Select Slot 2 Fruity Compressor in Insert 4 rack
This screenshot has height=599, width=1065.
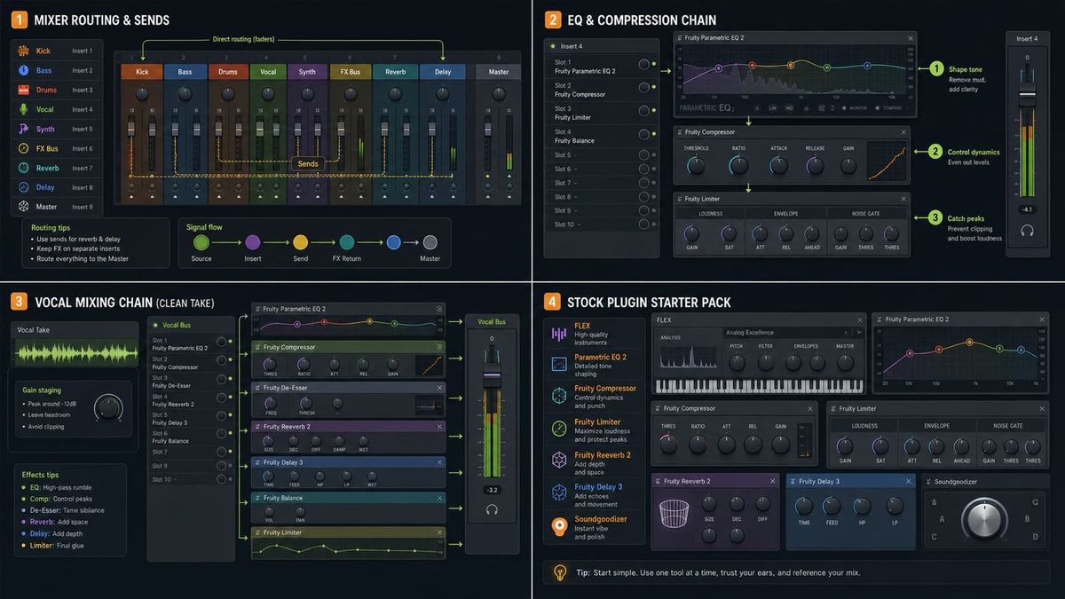(x=601, y=90)
